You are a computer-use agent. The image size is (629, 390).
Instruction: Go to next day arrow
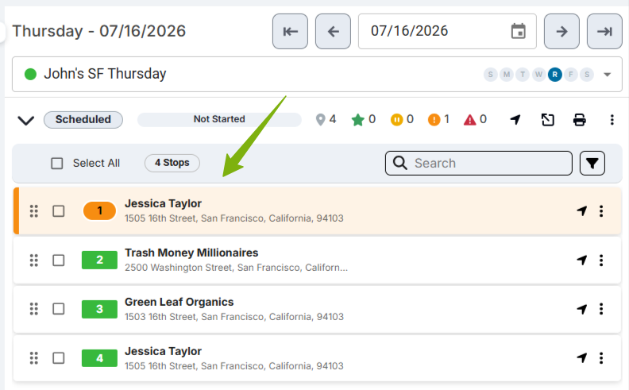(x=561, y=31)
